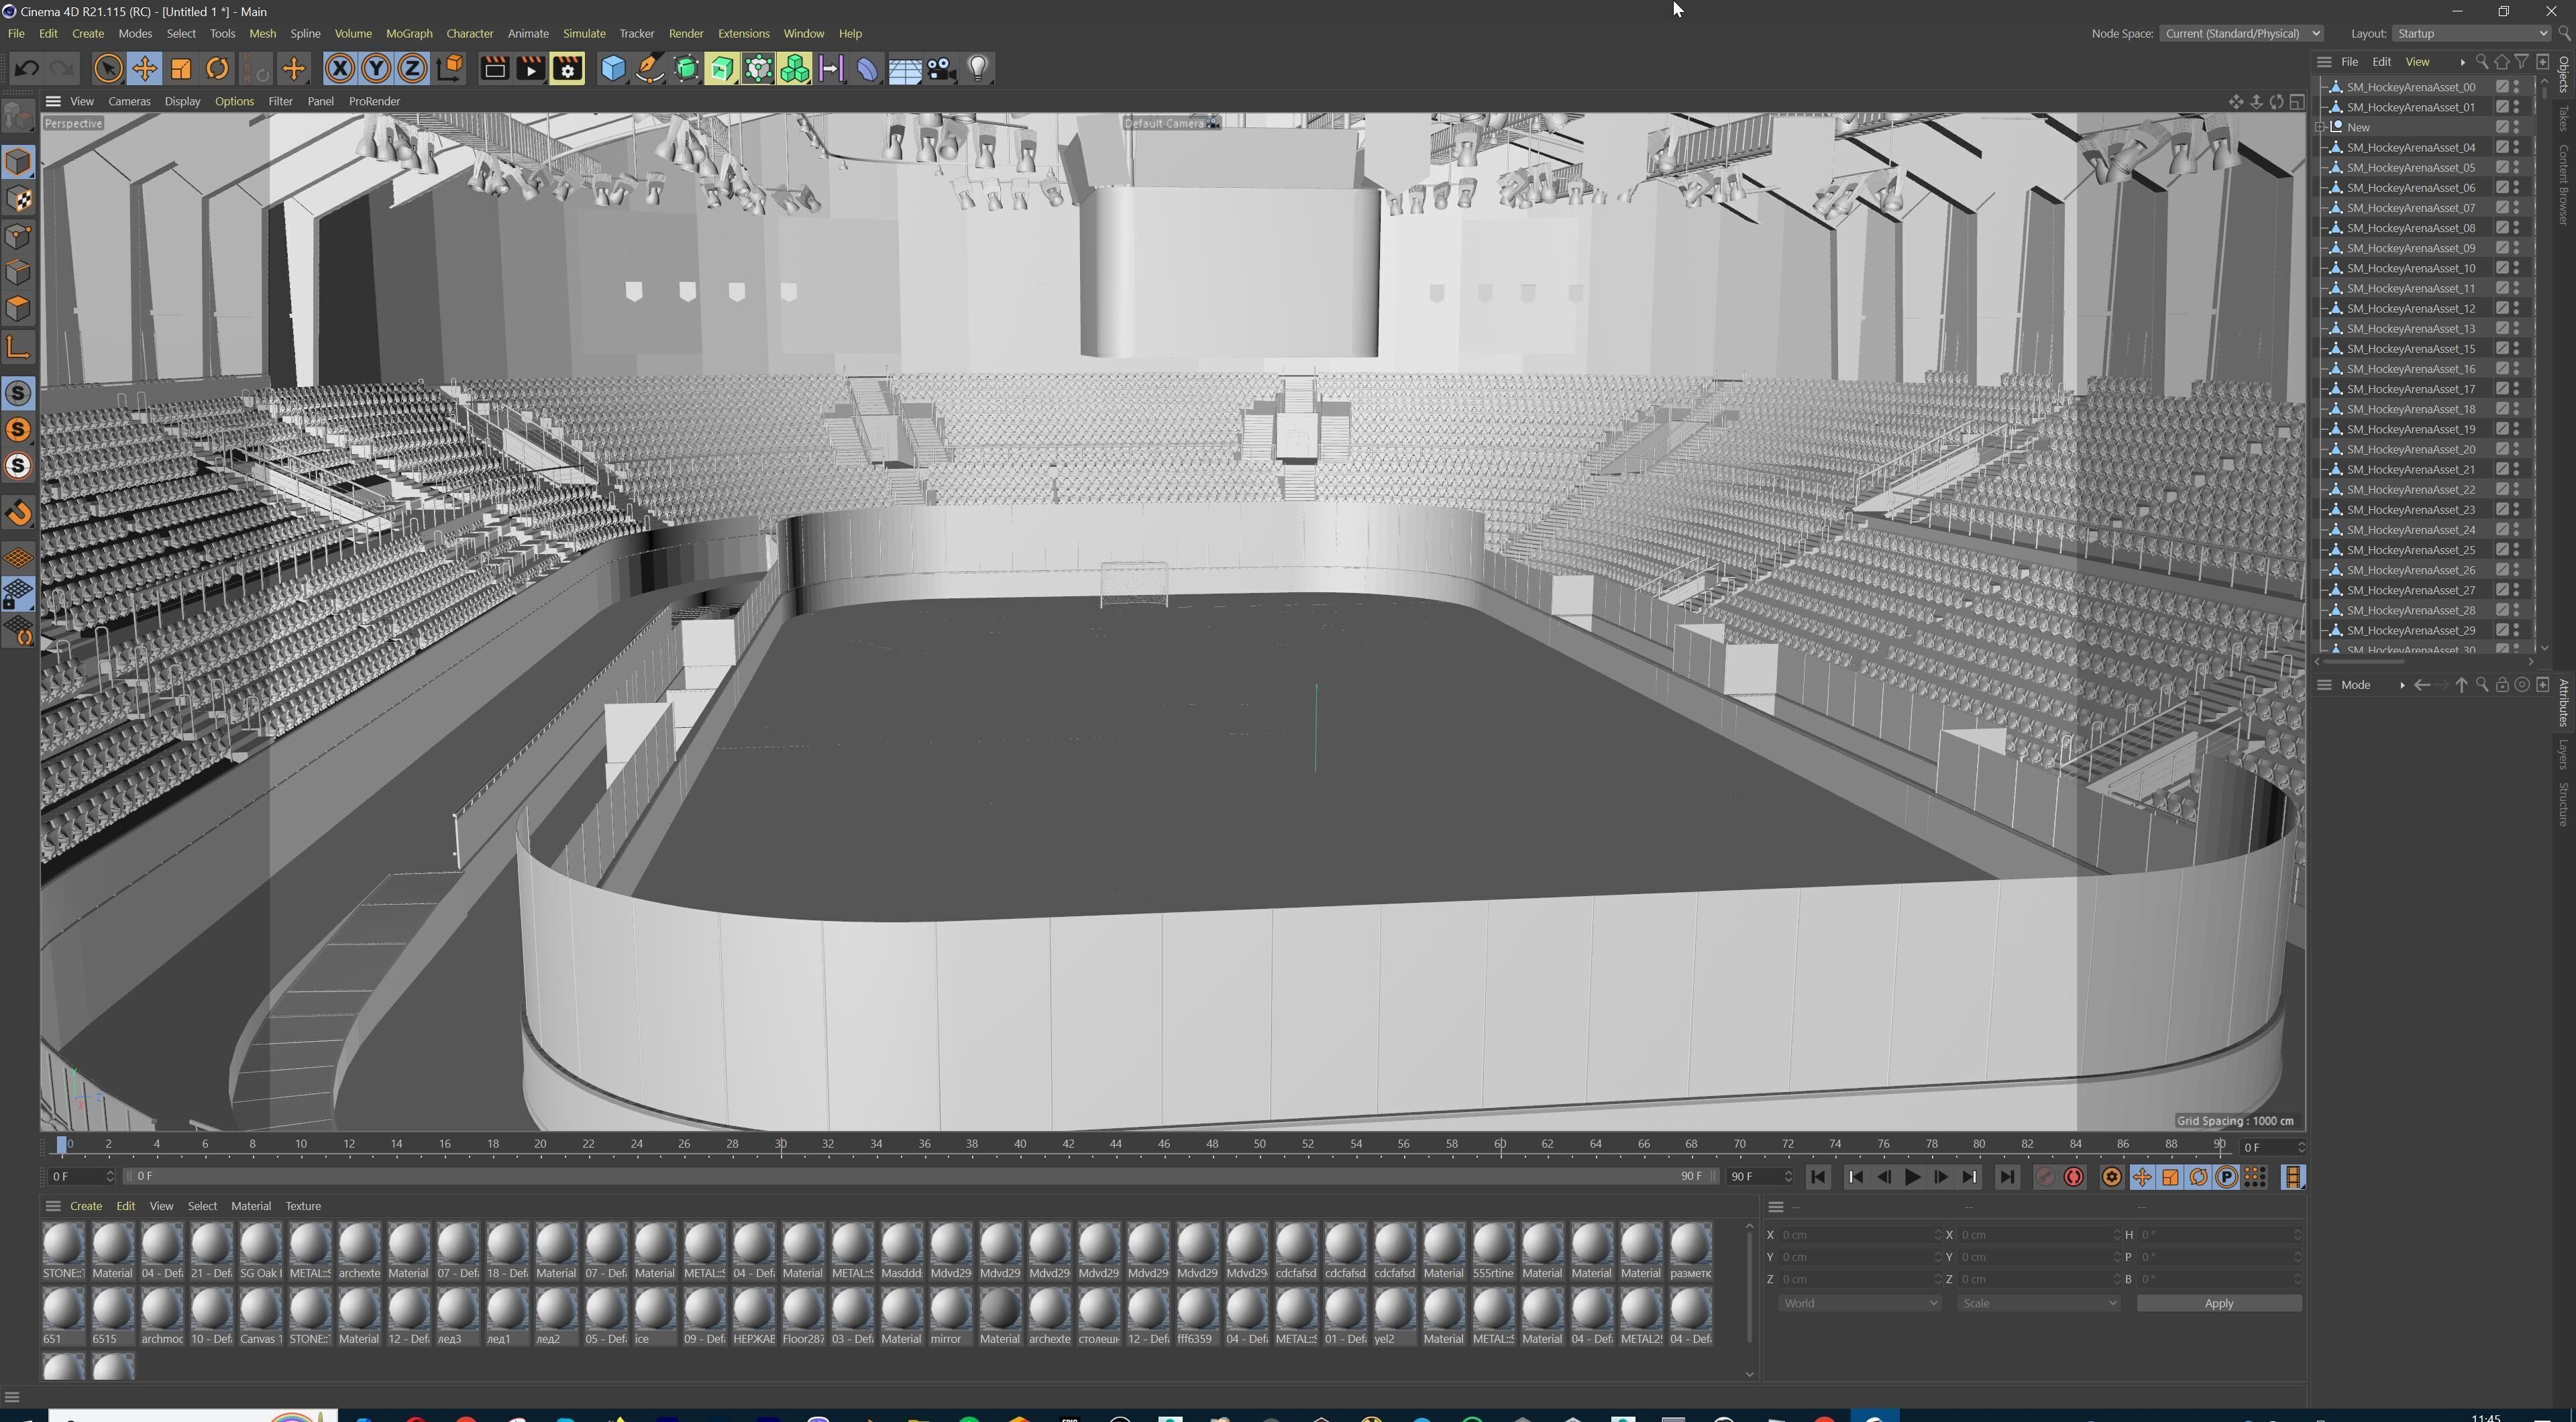Viewport: 2576px width, 1422px height.
Task: Click Record Active Objects keyframe button
Action: (x=2046, y=1178)
